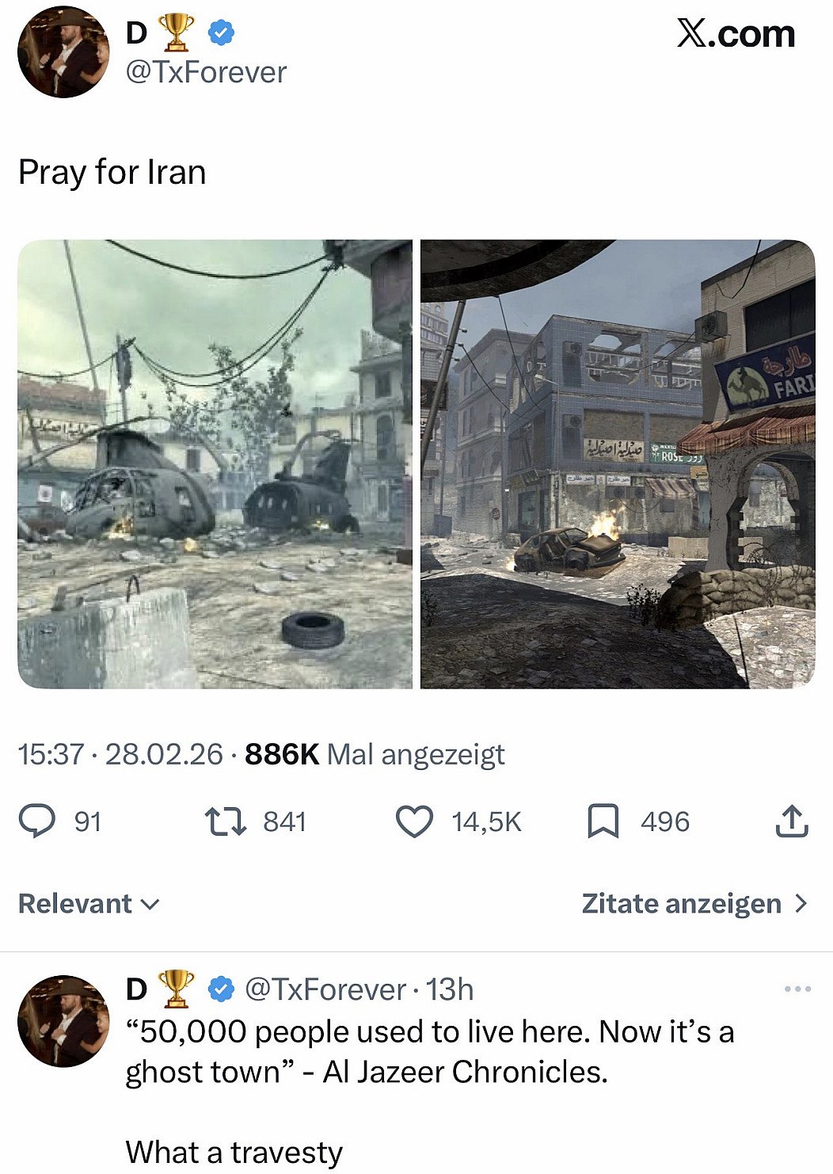Open the right burning car image
833x1174 pixels.
tap(618, 464)
